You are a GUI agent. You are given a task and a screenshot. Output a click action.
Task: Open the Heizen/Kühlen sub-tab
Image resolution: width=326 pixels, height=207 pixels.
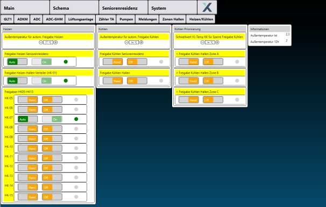(x=201, y=19)
